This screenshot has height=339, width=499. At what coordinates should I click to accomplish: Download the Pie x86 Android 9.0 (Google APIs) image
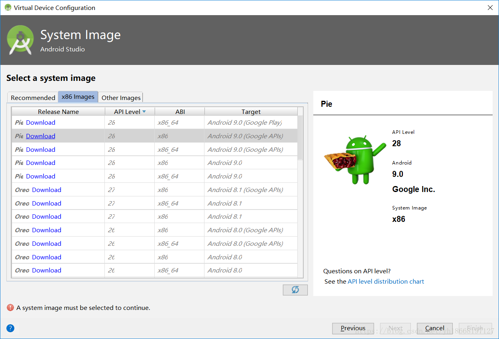41,136
